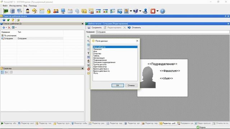This screenshot has height=129, width=230.
Task: Select Группа доступа in the fields list
Action: pos(100,64)
